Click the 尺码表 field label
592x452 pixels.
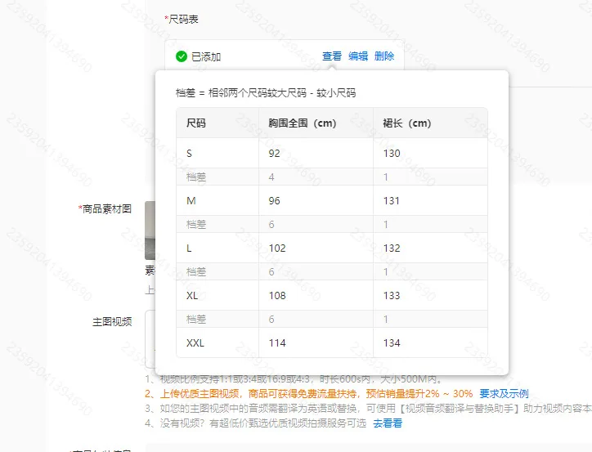pyautogui.click(x=182, y=20)
